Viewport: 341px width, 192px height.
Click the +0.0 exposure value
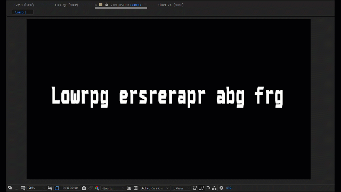[x=229, y=188]
